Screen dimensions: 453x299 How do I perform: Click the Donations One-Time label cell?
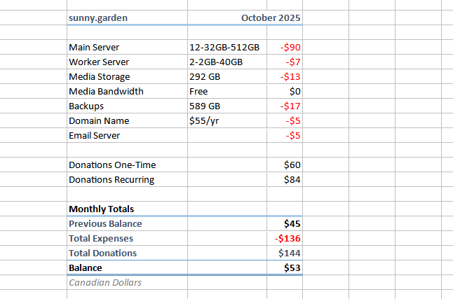[x=127, y=165]
